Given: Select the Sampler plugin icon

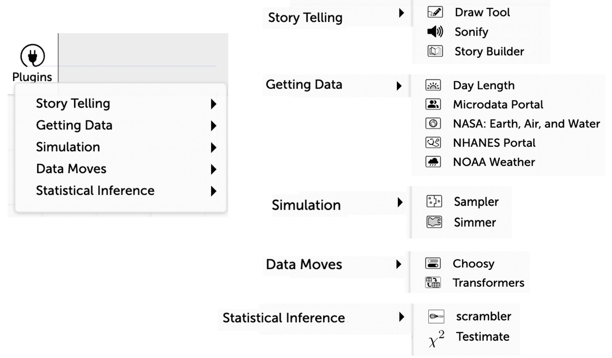Looking at the screenshot, I should coord(434,202).
